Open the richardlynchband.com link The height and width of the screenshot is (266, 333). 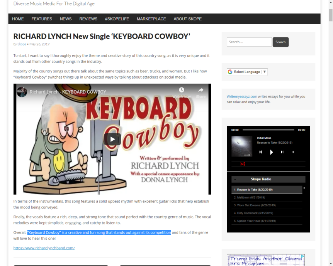pyautogui.click(x=44, y=248)
